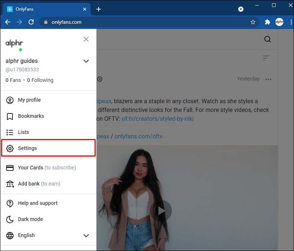
Task: Open the page search magnifier icon
Action: point(268,39)
